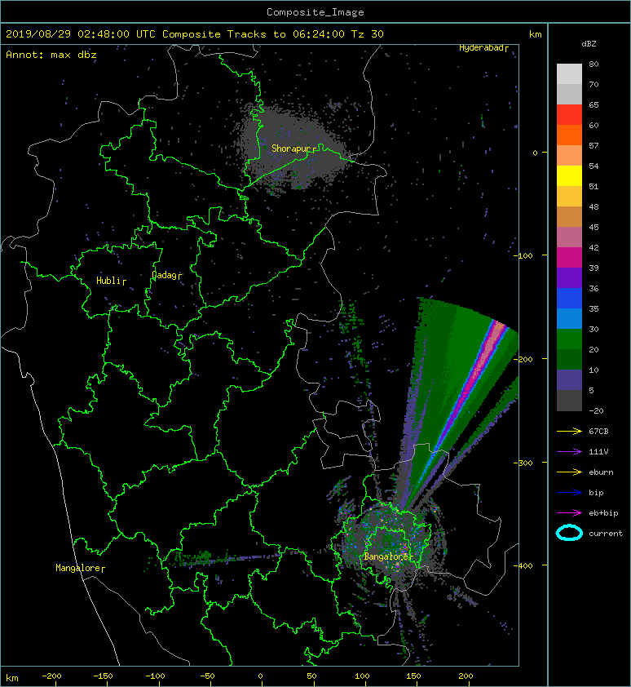This screenshot has width=631, height=687.
Task: Click the orange eburn arrow in legend
Action: tap(569, 472)
